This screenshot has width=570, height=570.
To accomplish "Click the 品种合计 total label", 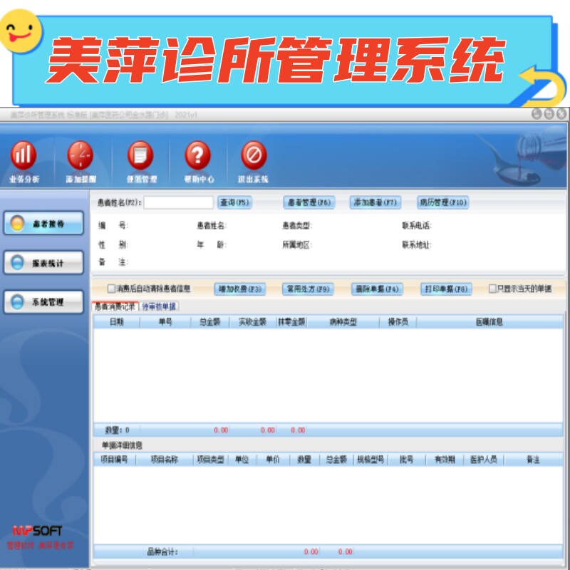I will [162, 551].
